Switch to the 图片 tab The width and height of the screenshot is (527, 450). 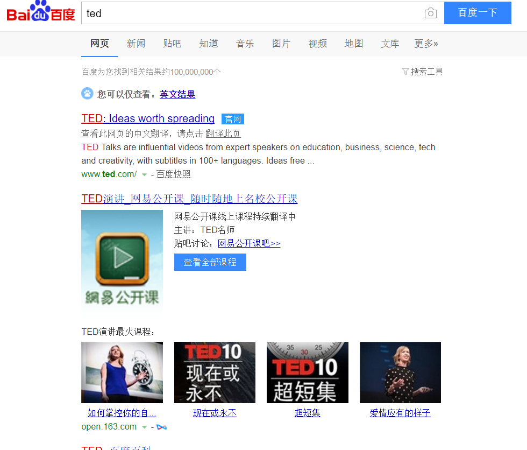tap(281, 44)
